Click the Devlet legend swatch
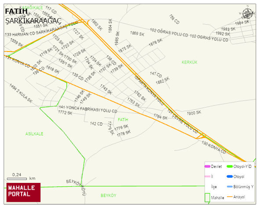 point(208,166)
